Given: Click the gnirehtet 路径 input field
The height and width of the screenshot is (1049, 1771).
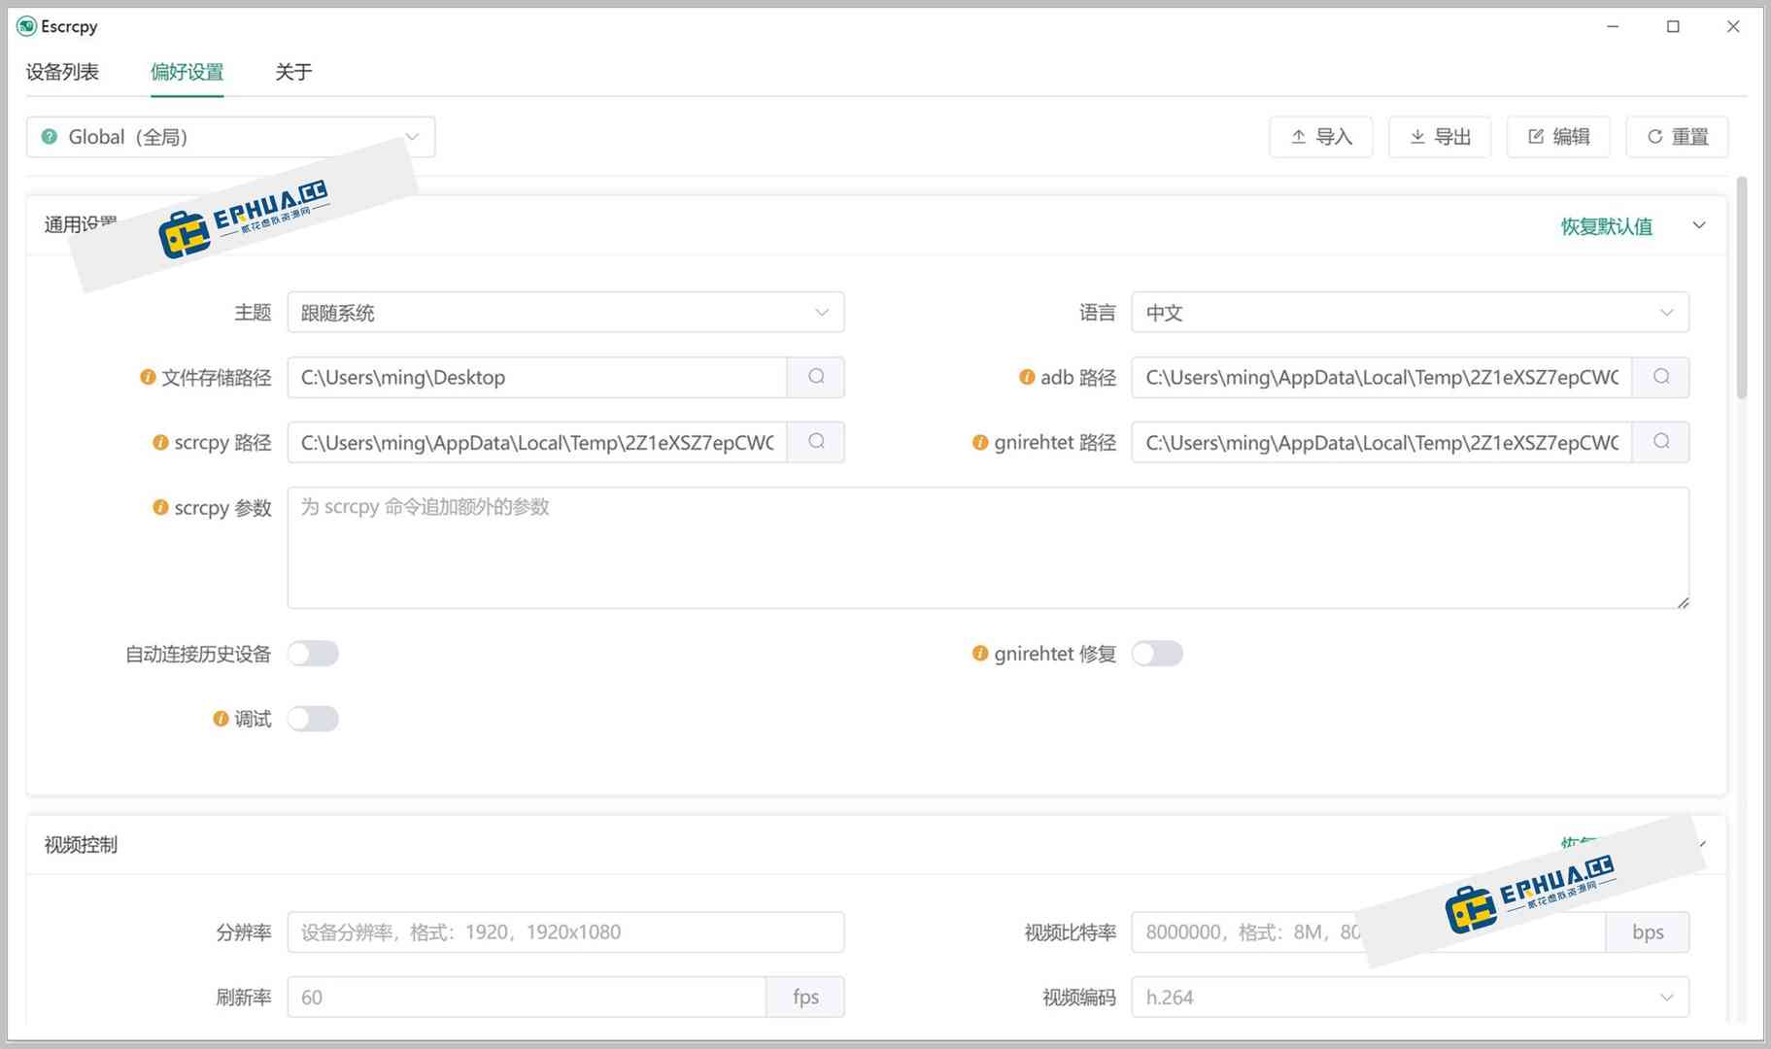Looking at the screenshot, I should tap(1381, 442).
